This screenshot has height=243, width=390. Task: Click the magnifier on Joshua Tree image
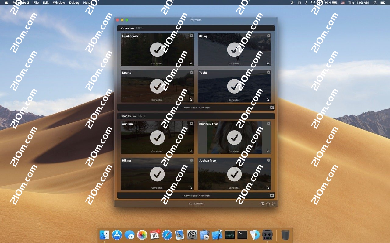click(268, 188)
